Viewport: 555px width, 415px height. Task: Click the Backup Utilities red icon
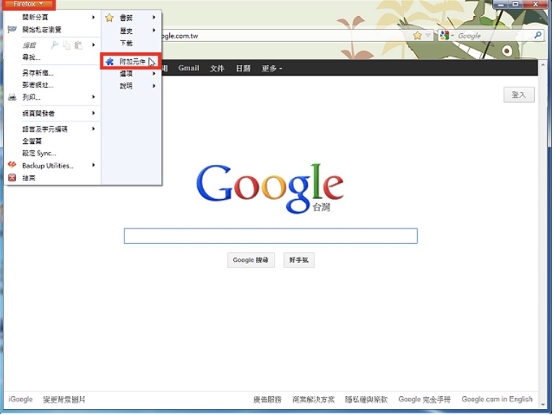pos(12,165)
